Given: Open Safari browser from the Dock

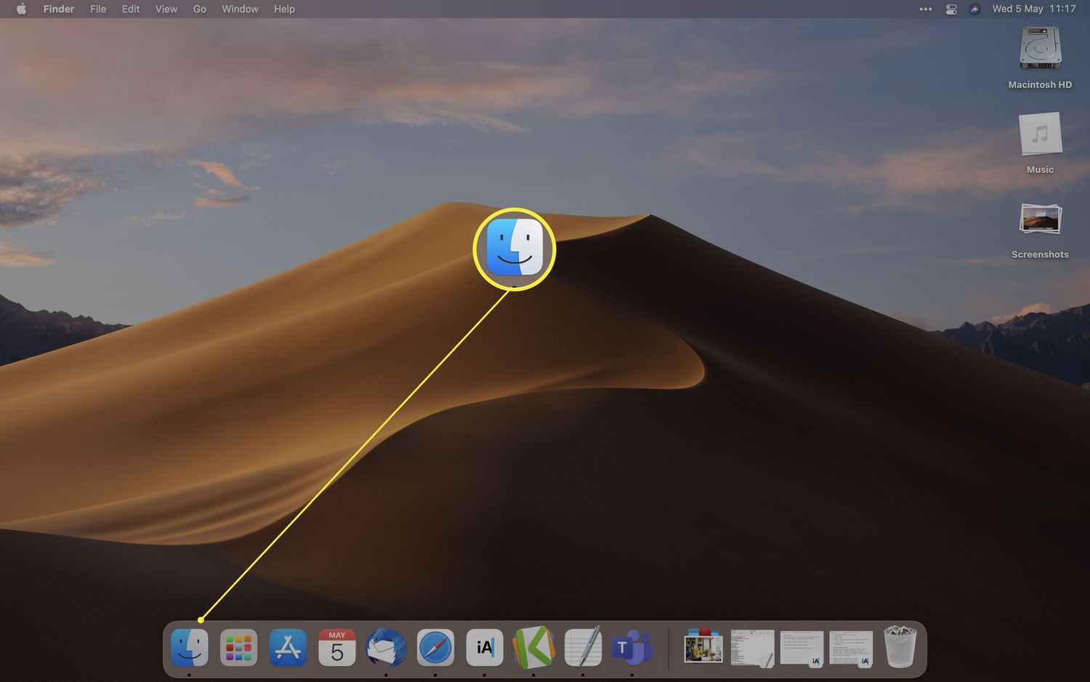Looking at the screenshot, I should (x=435, y=647).
